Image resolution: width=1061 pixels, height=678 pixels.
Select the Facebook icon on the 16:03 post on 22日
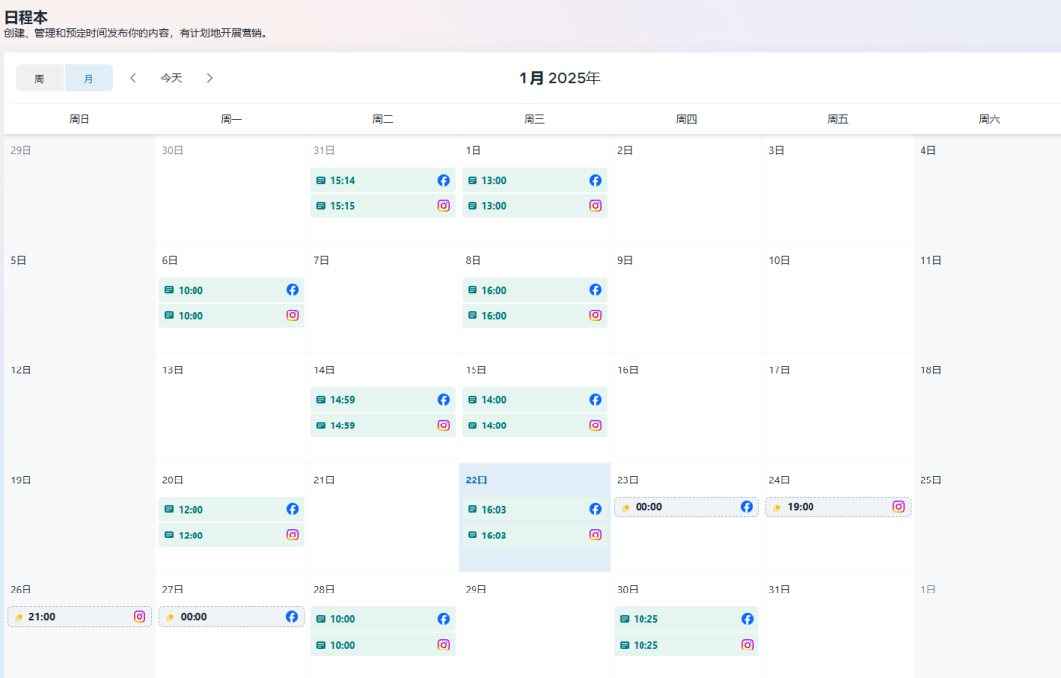tap(595, 509)
